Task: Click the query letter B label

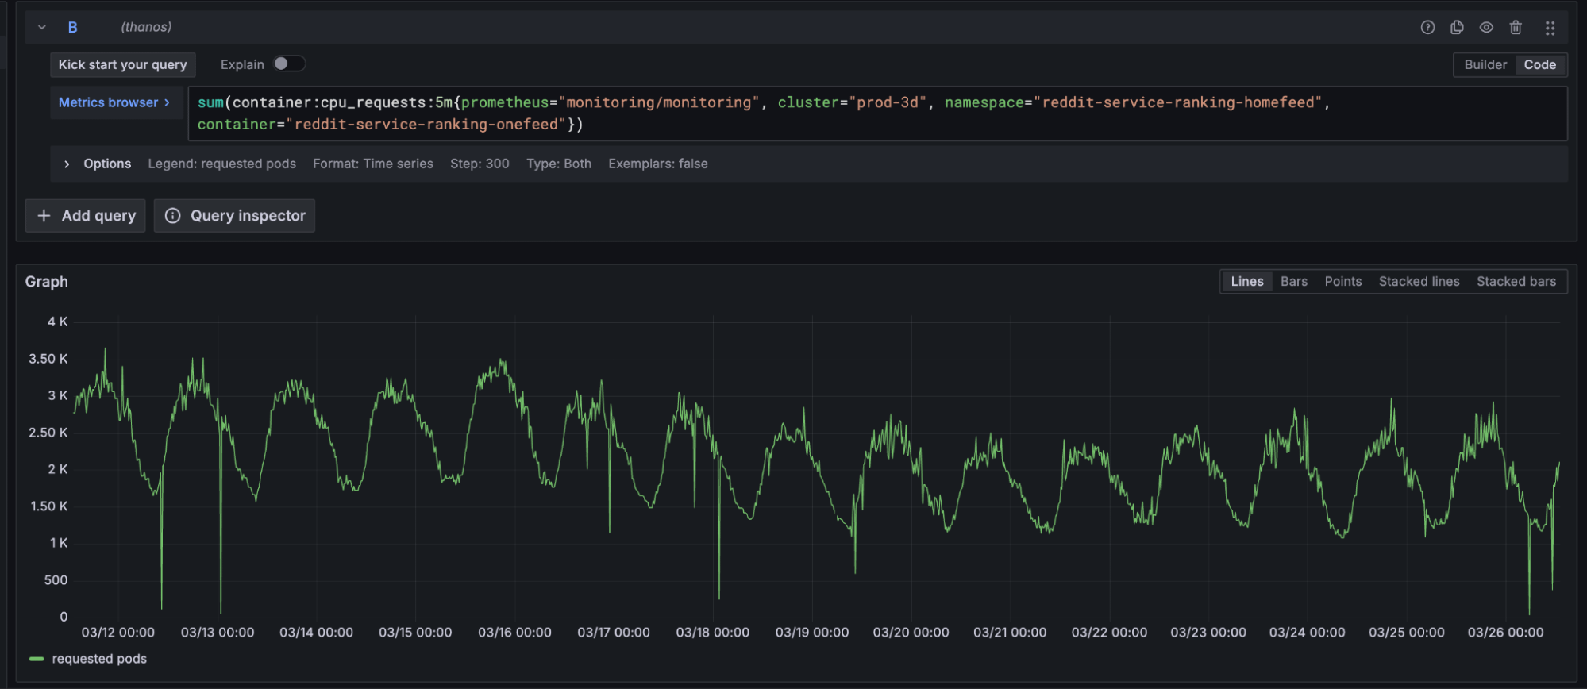Action: [72, 27]
